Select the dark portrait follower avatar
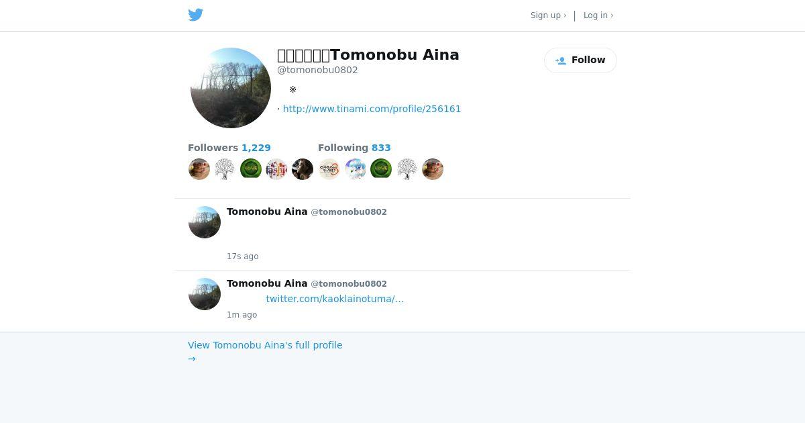 click(x=303, y=169)
